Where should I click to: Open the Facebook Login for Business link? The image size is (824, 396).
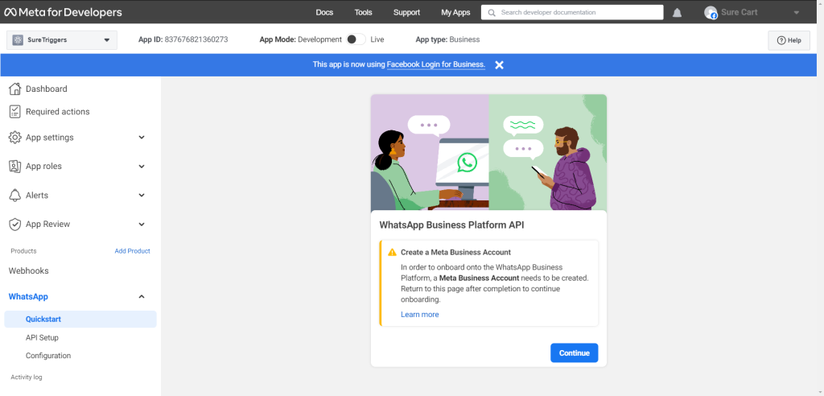point(435,64)
